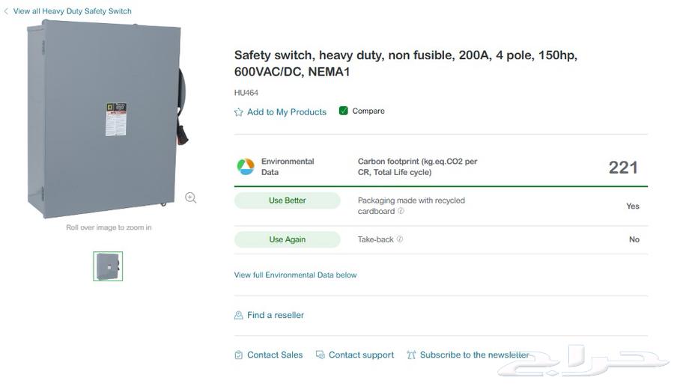Click Subscribe to the newsletter link
This screenshot has height=386, width=674.
pyautogui.click(x=474, y=355)
